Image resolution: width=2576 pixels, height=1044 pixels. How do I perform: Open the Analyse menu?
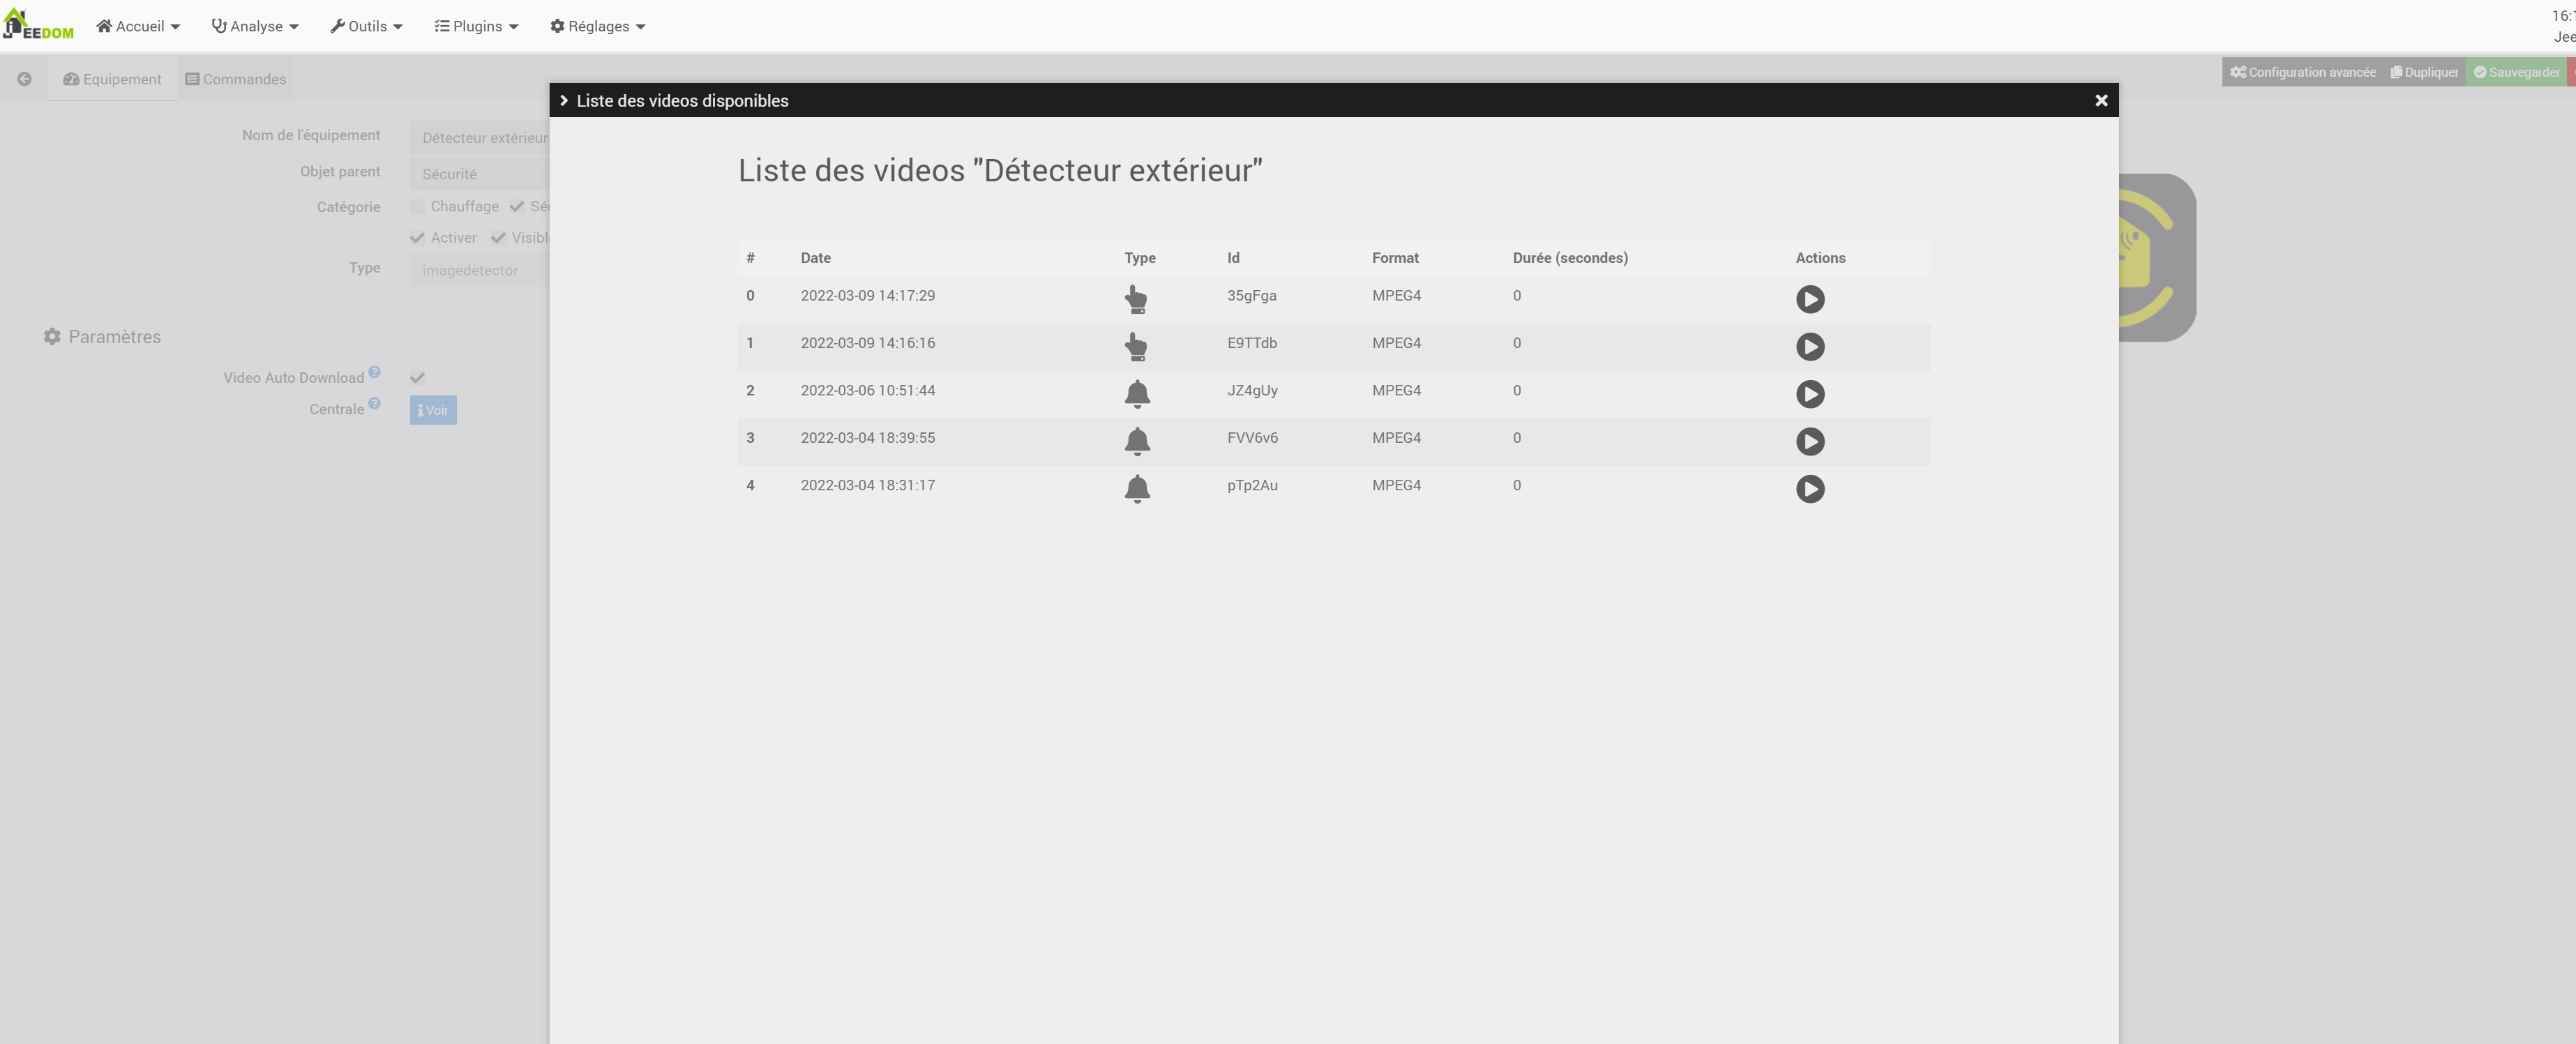(254, 26)
